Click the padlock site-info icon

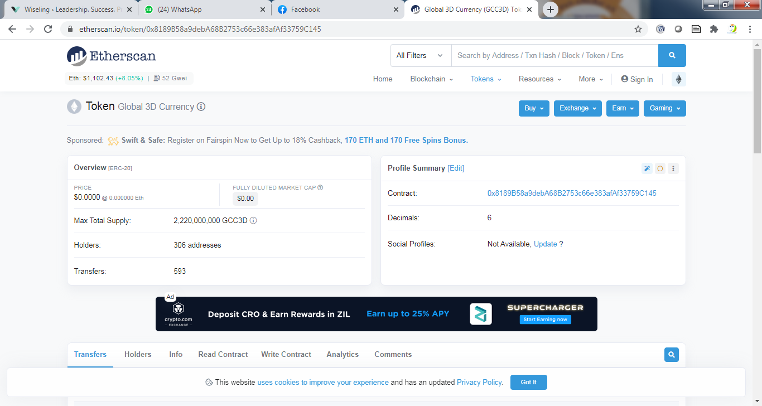(70, 29)
